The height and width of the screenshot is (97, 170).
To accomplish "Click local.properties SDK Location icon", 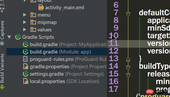I will 26,81.
